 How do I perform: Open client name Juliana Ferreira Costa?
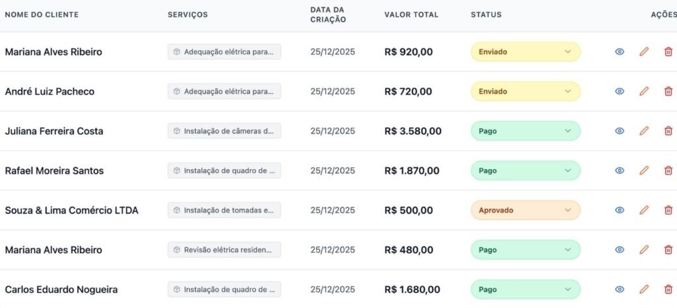coord(54,131)
